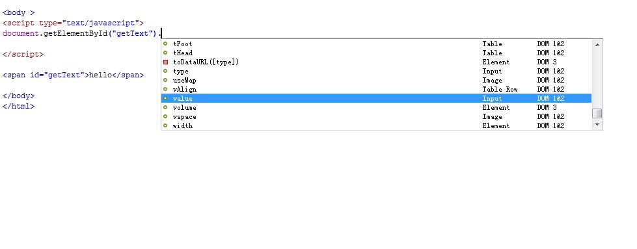The height and width of the screenshot is (249, 637).
Task: Select the vspace autocomplete entry
Action: point(376,116)
